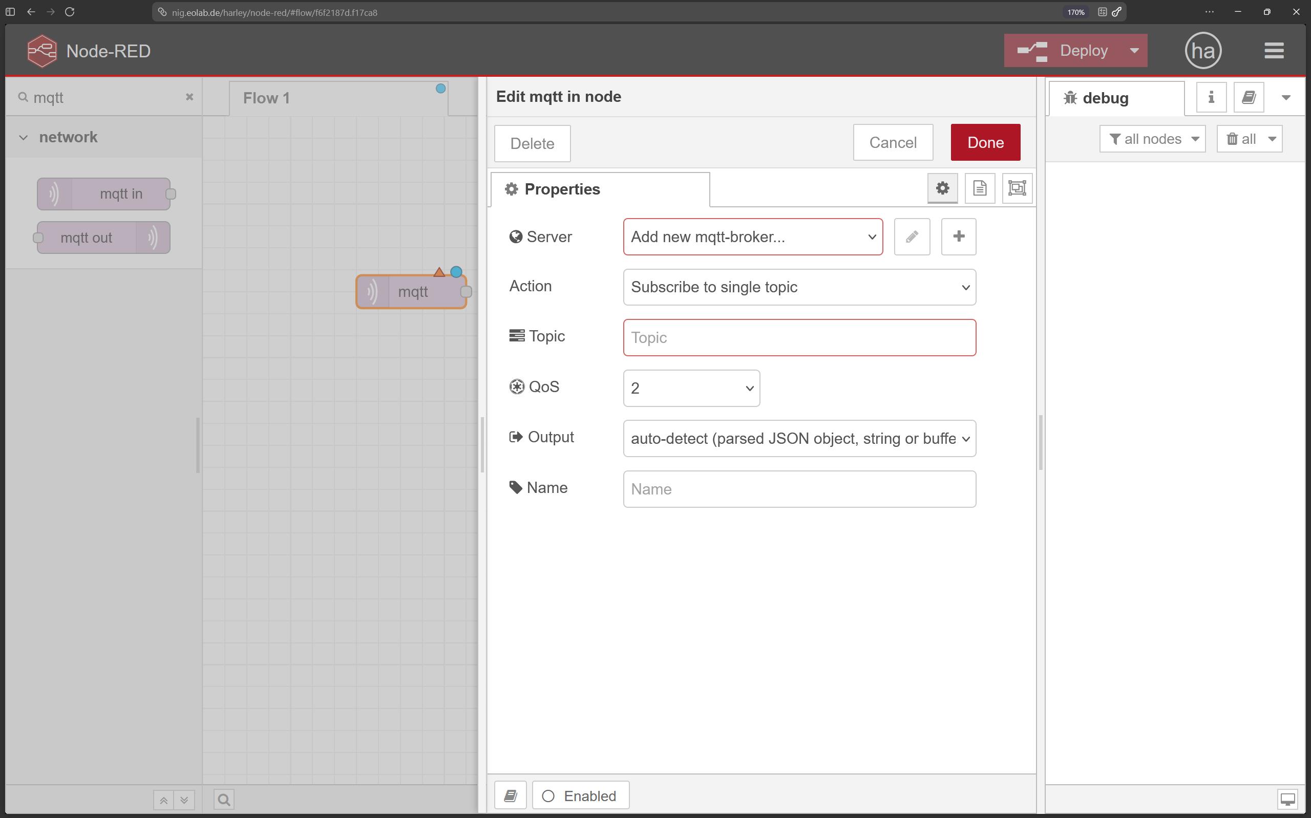Expand all palette categories
This screenshot has width=1311, height=818.
coord(184,800)
